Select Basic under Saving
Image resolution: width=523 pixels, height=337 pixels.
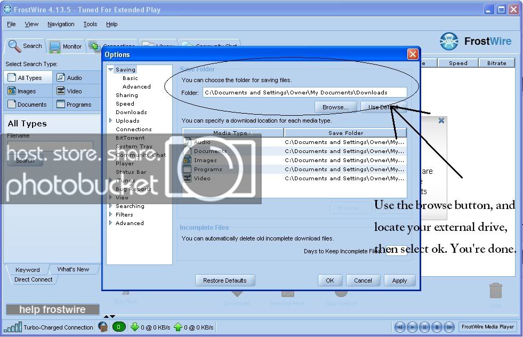coord(130,78)
